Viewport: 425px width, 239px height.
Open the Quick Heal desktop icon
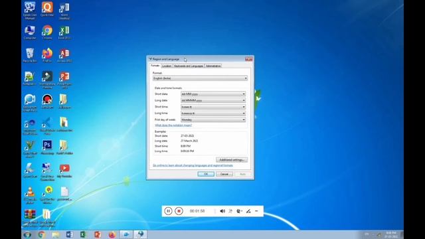click(47, 9)
